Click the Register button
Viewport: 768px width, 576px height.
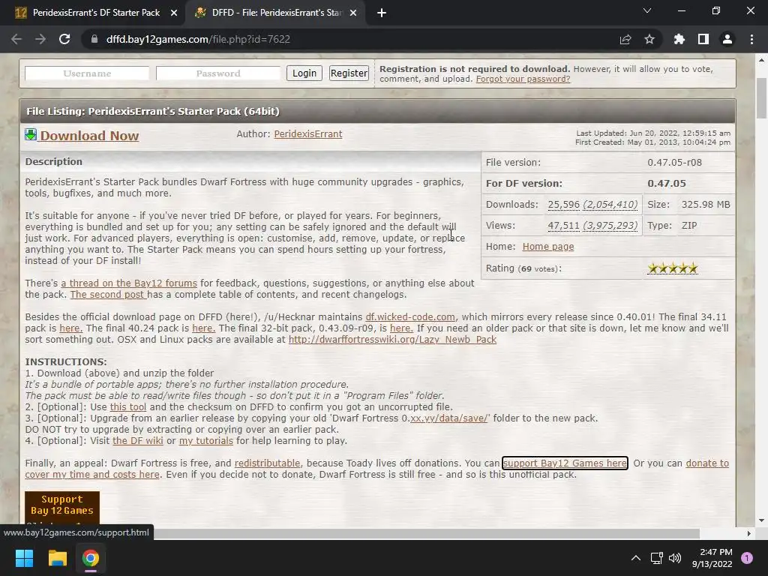349,73
